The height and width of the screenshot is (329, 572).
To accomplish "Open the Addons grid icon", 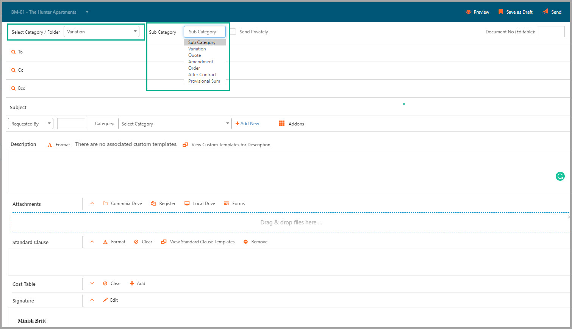I will coord(282,124).
